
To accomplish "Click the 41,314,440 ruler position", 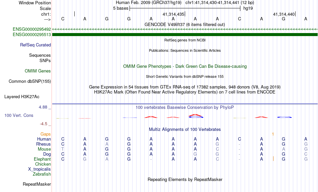I will click(284, 14).
